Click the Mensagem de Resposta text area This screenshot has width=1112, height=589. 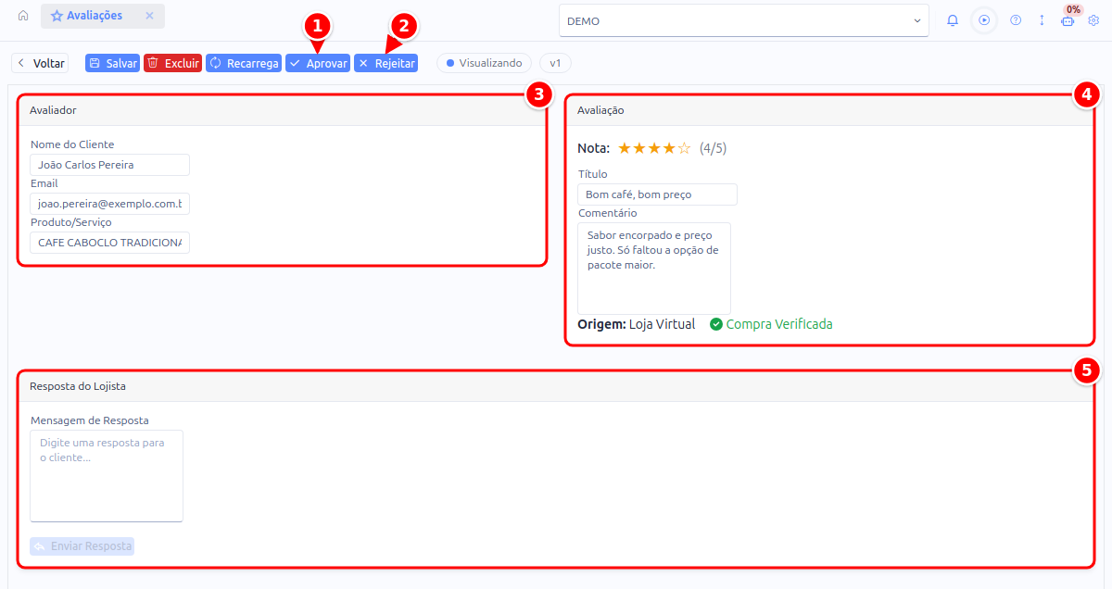tap(107, 476)
